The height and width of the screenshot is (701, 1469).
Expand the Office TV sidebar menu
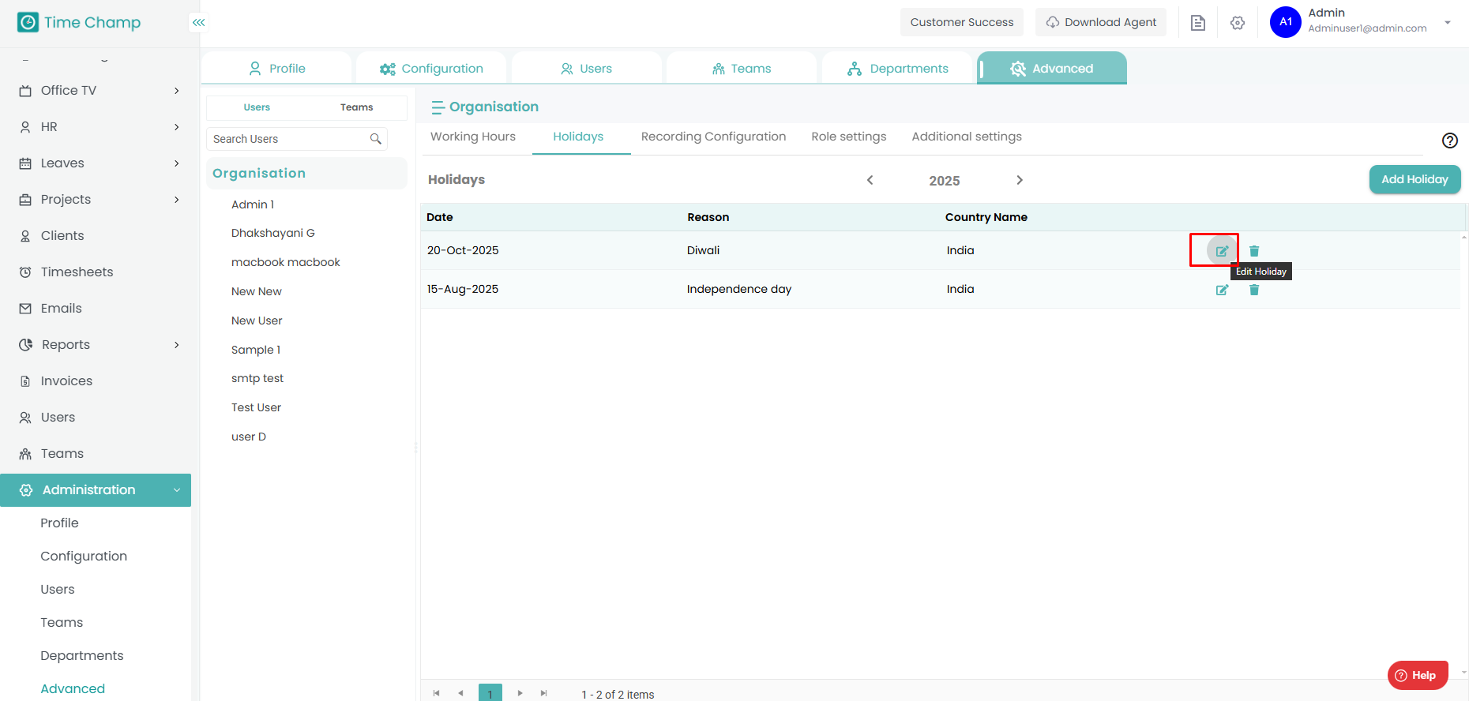[176, 91]
